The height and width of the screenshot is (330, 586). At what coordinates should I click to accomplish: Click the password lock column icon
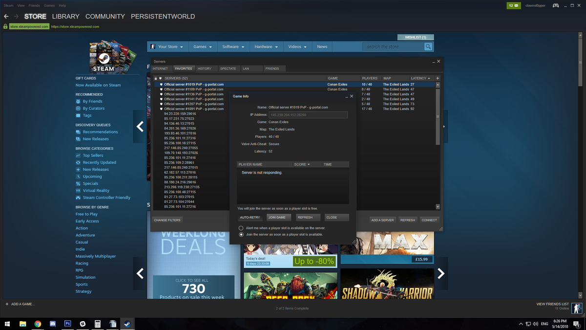(156, 78)
